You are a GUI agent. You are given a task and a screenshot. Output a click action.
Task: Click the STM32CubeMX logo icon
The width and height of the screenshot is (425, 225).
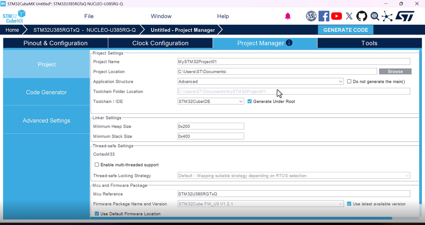coord(14,16)
